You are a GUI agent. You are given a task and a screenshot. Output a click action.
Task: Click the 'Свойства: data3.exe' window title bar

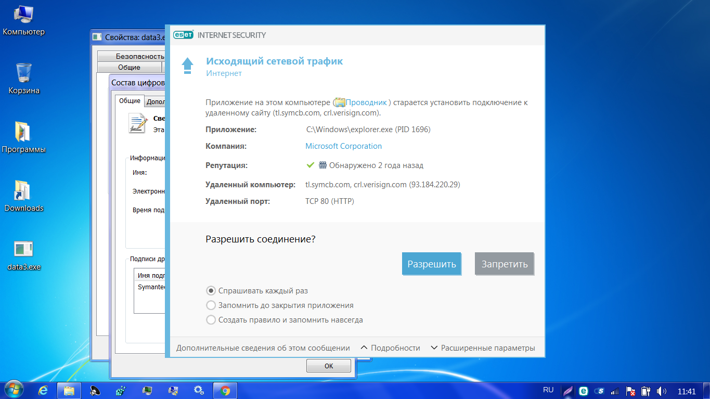point(128,37)
